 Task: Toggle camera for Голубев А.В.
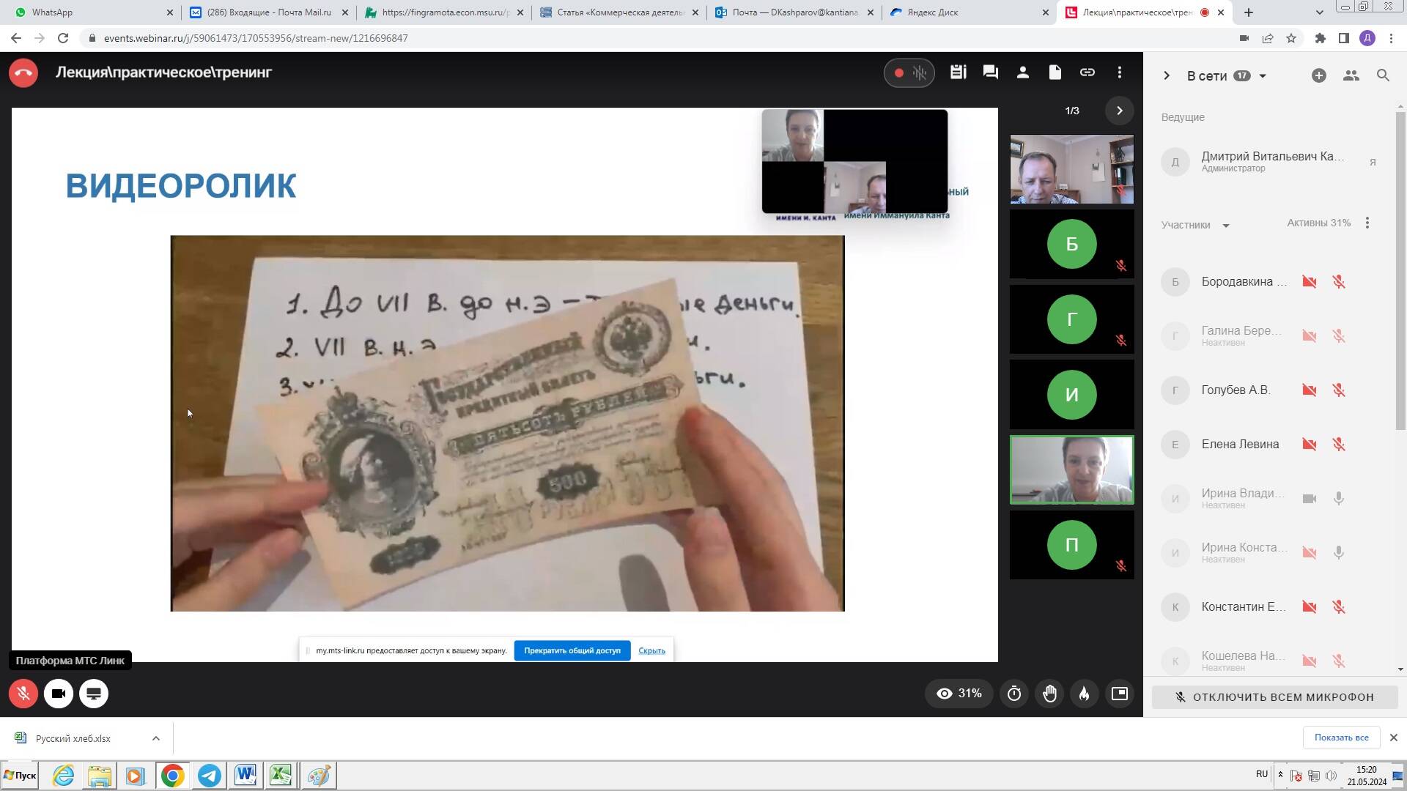click(1310, 390)
